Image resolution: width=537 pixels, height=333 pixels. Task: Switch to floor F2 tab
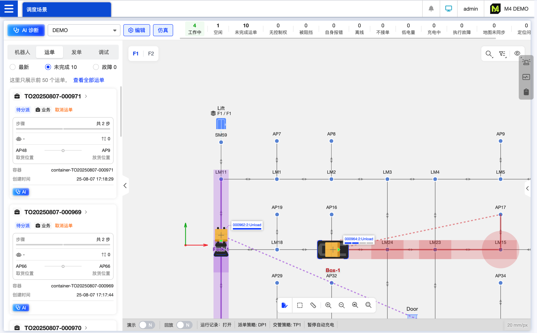coord(151,54)
